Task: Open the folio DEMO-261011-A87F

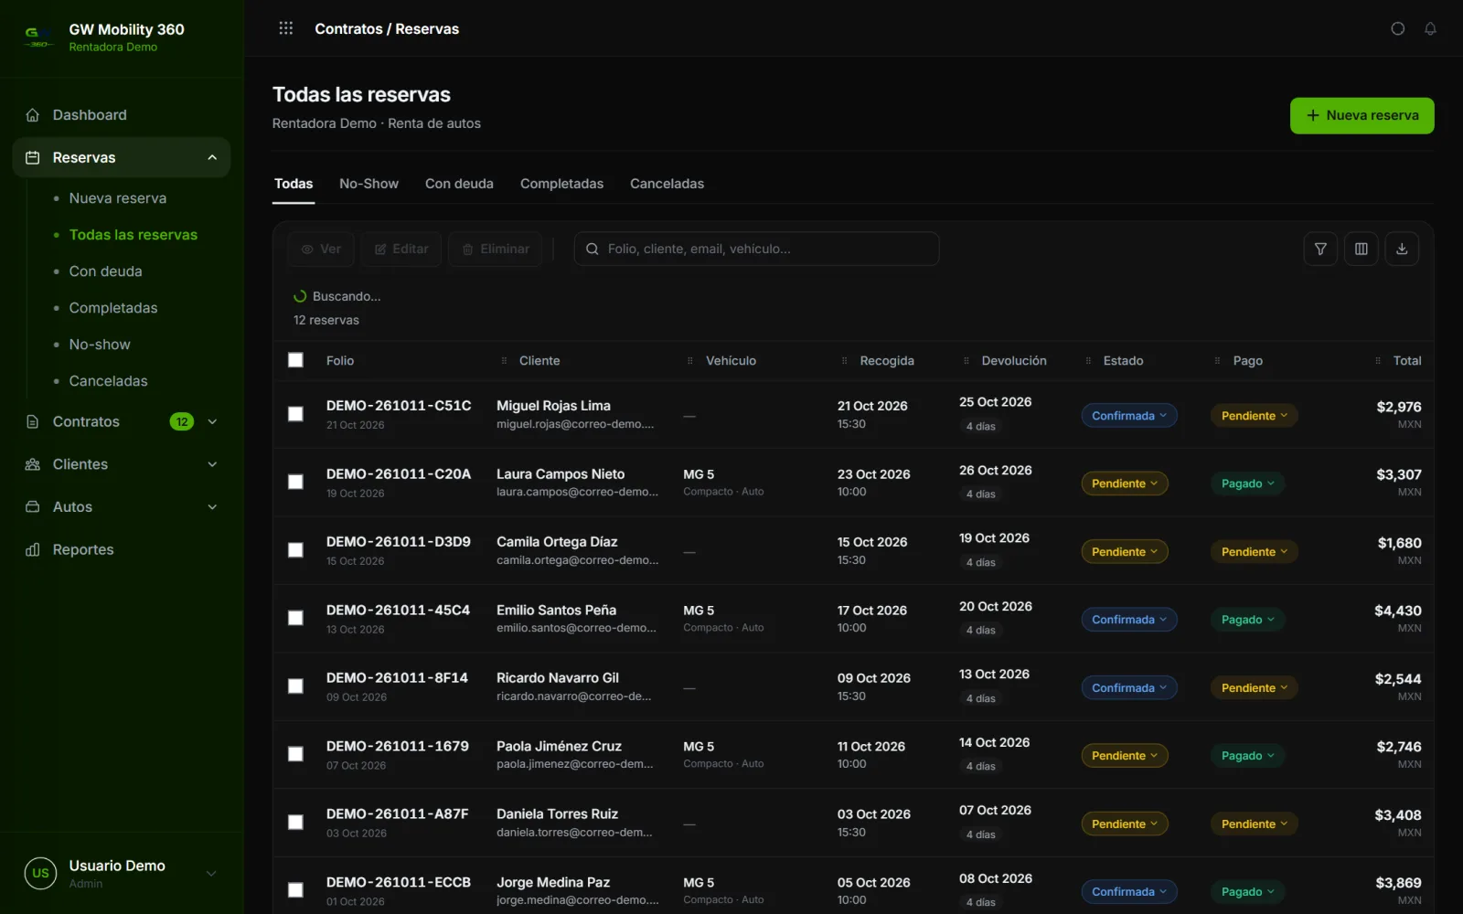Action: tap(397, 814)
